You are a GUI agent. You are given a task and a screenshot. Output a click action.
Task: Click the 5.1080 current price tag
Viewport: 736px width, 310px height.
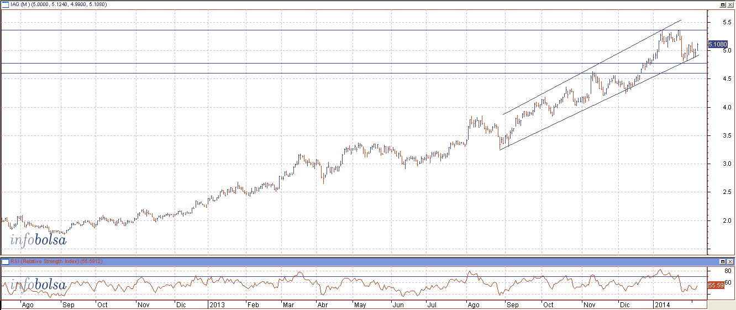coord(717,44)
